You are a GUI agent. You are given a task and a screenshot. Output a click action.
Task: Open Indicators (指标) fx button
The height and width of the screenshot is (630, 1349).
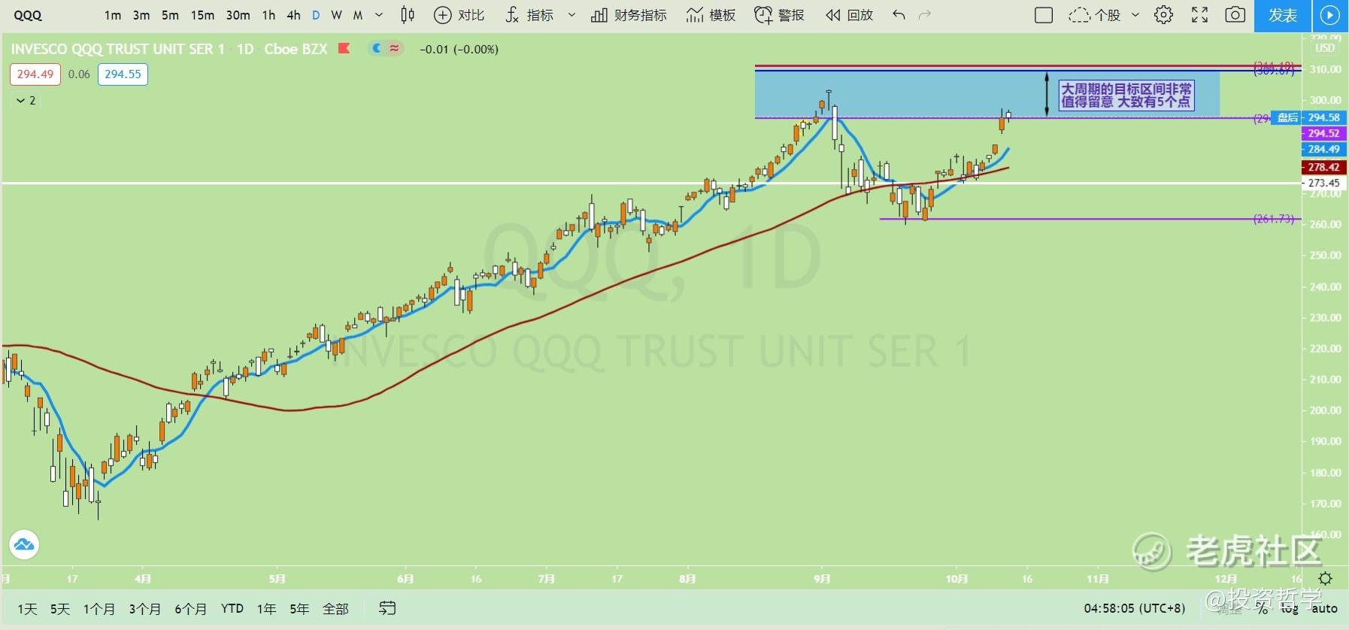(x=529, y=15)
